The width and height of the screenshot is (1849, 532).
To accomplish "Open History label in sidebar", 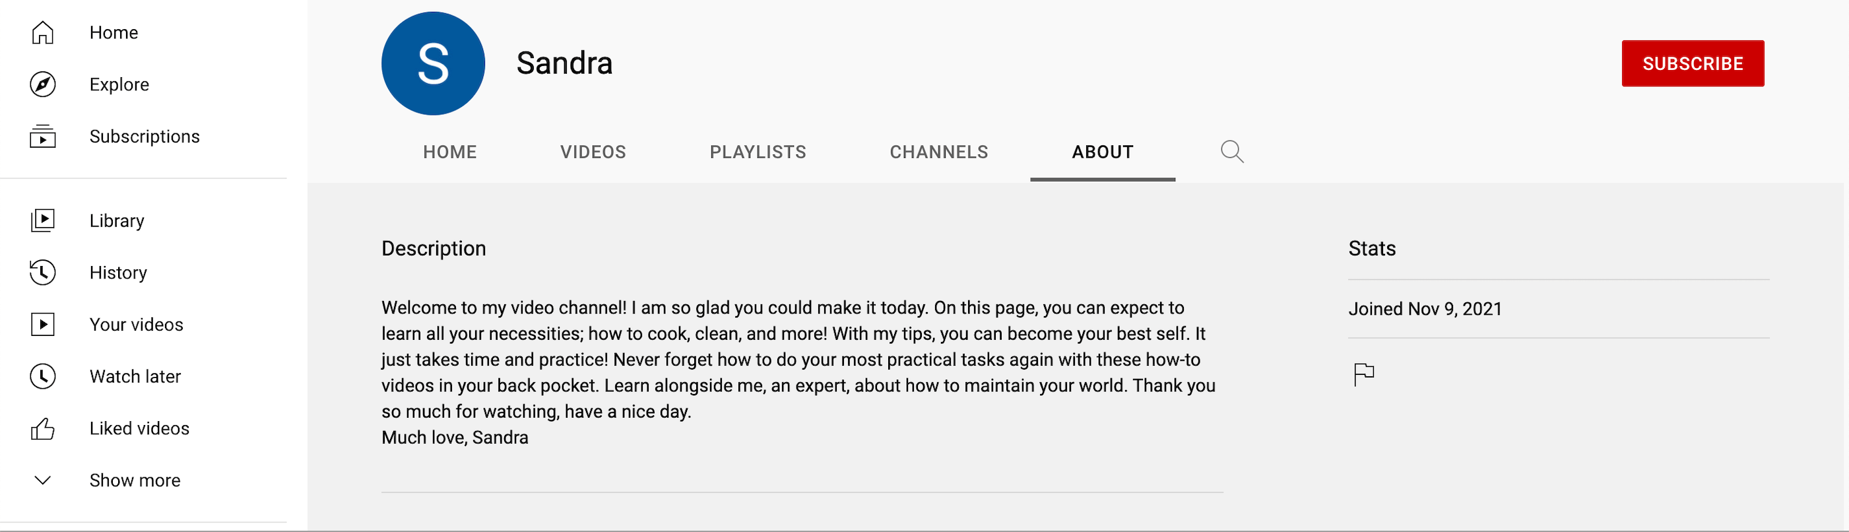I will 117,273.
